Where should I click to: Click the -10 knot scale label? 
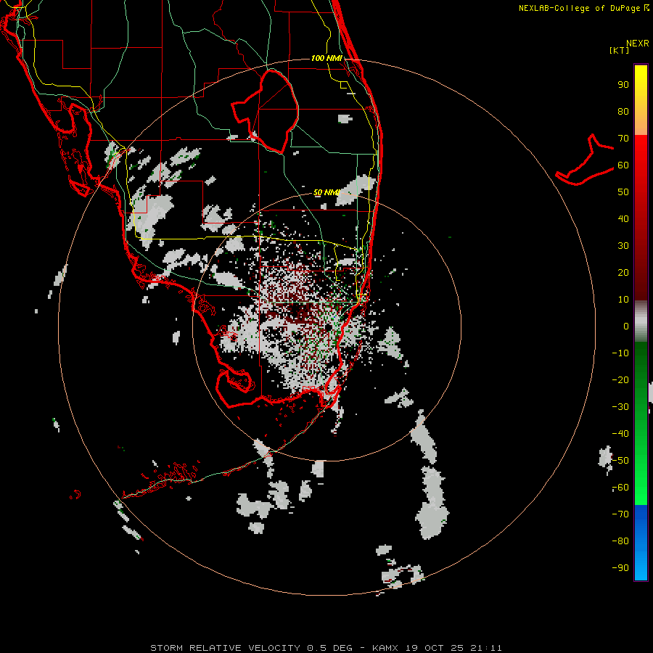click(x=620, y=353)
